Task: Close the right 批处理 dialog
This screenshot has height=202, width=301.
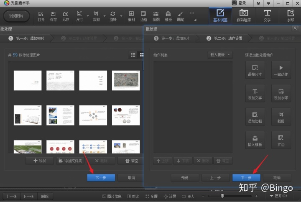Action: (295, 28)
